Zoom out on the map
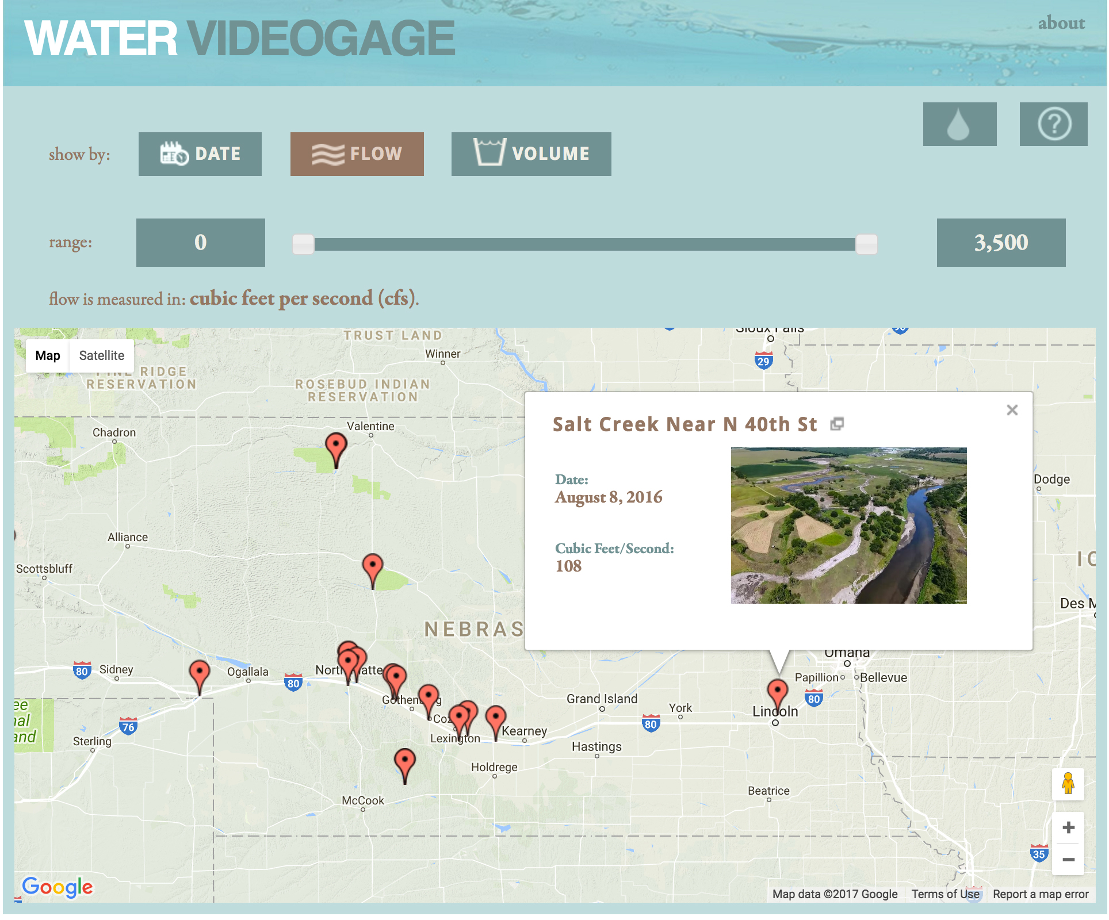 (x=1068, y=860)
